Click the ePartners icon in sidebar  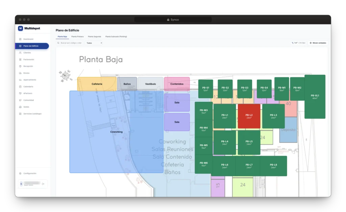20,93
